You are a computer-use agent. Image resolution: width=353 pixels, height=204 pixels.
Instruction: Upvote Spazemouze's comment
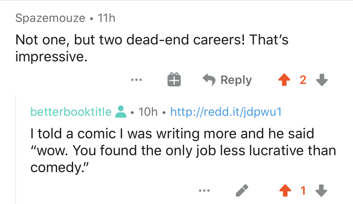pos(284,80)
